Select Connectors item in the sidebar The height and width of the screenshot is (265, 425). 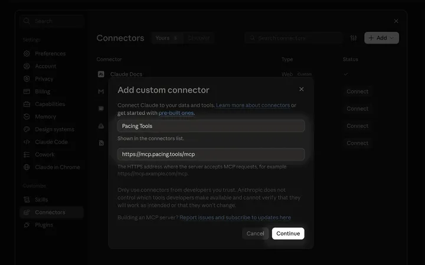(51, 212)
